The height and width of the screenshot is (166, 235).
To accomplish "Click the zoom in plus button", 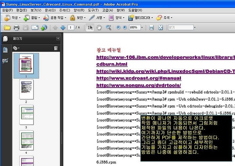I will tap(125, 27).
